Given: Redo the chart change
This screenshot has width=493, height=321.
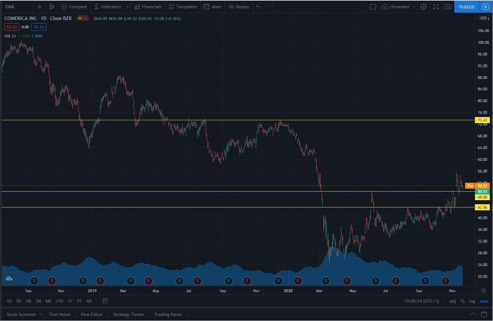Looking at the screenshot, I should click(x=267, y=7).
